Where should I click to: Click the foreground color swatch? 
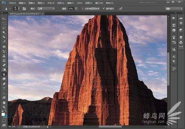point(3,114)
